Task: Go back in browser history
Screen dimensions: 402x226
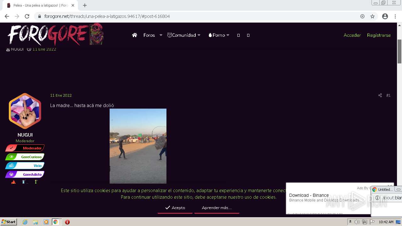Action: tap(7, 16)
